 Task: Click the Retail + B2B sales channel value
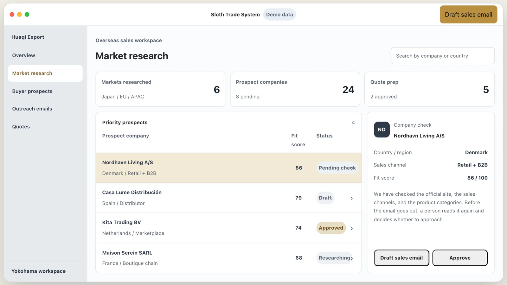click(472, 165)
